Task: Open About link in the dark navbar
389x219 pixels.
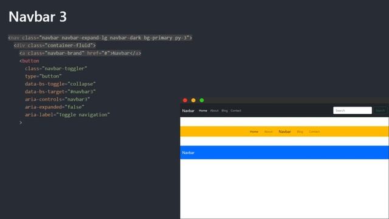Action: tap(215, 111)
